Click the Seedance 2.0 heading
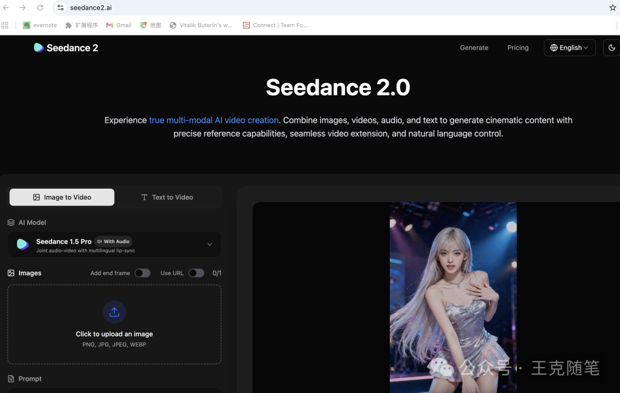This screenshot has height=393, width=620. point(338,87)
